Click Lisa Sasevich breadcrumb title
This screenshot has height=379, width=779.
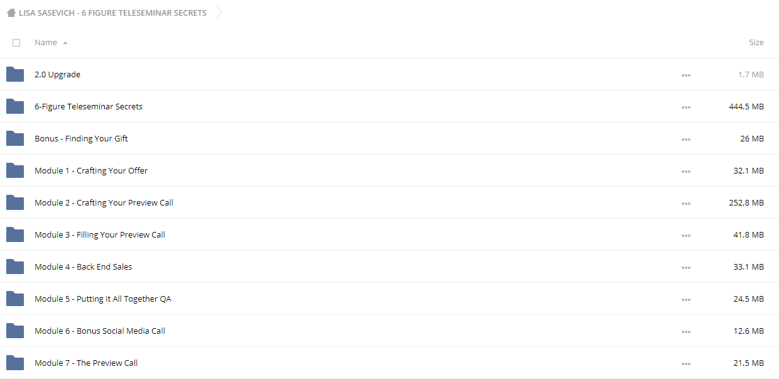(112, 13)
